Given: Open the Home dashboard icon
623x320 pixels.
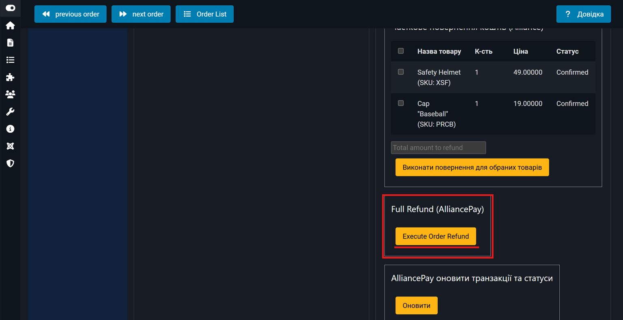Looking at the screenshot, I should (10, 26).
